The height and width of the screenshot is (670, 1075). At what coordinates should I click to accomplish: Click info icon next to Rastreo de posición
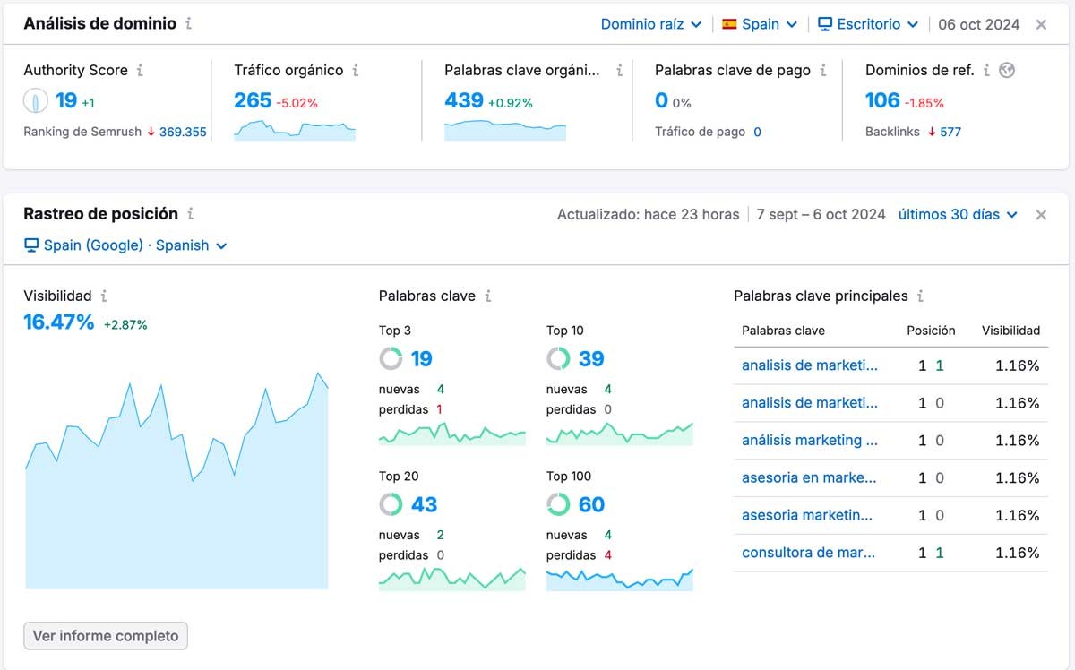tap(191, 214)
